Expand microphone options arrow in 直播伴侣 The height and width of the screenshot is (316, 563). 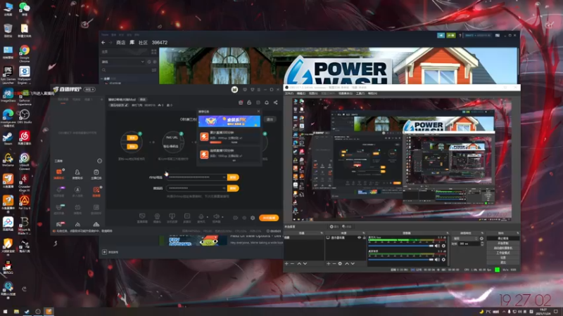tap(207, 217)
